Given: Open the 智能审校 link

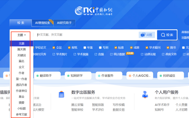Looking at the screenshot, I should [77, 110].
